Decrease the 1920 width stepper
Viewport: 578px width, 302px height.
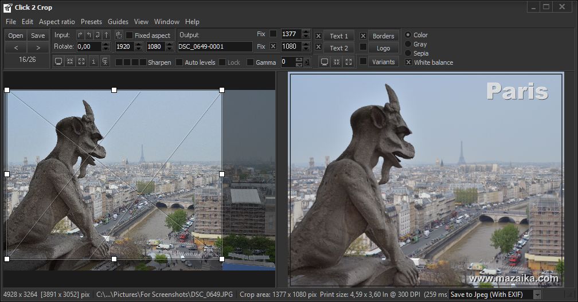(x=139, y=49)
